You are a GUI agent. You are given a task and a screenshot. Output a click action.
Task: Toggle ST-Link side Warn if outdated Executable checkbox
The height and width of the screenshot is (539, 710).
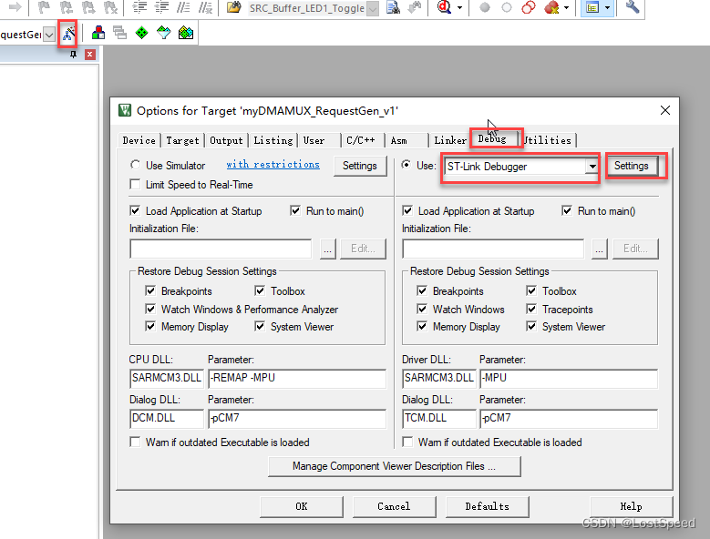(x=407, y=442)
